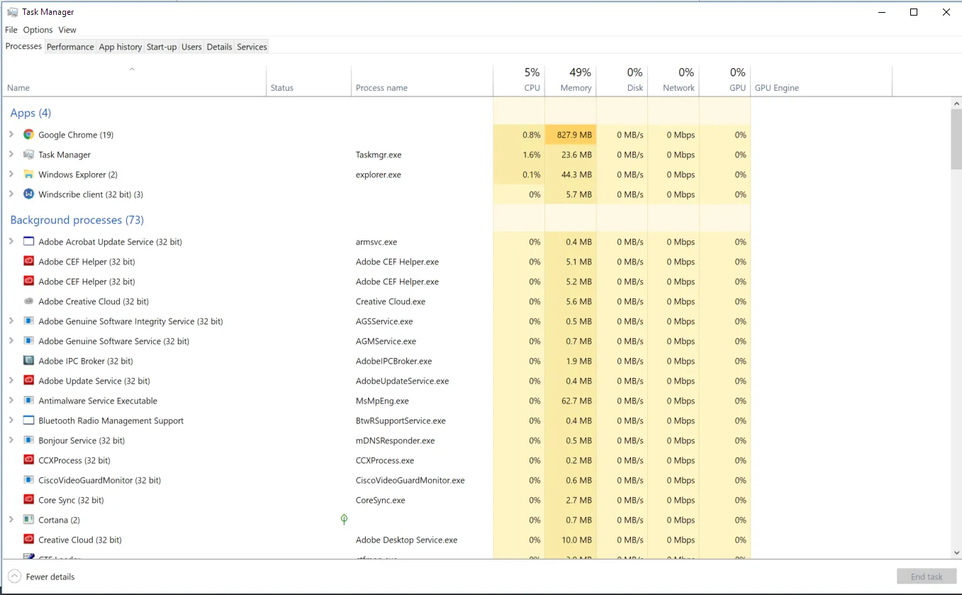The width and height of the screenshot is (962, 595).
Task: Sort by the CPU column header
Action: pos(519,80)
